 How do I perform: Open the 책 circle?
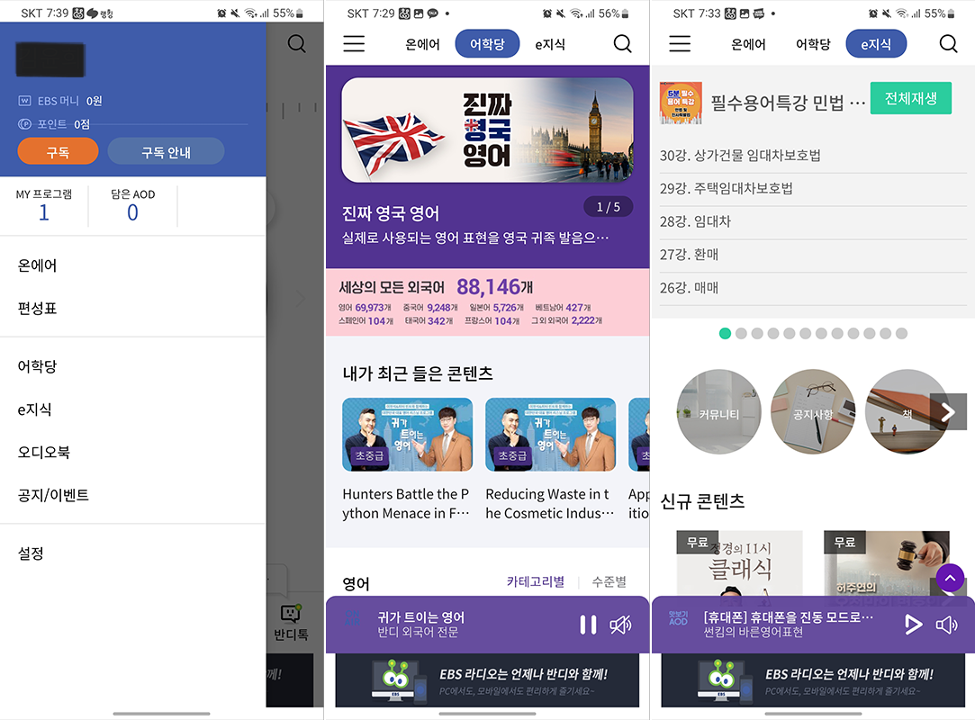(x=907, y=411)
